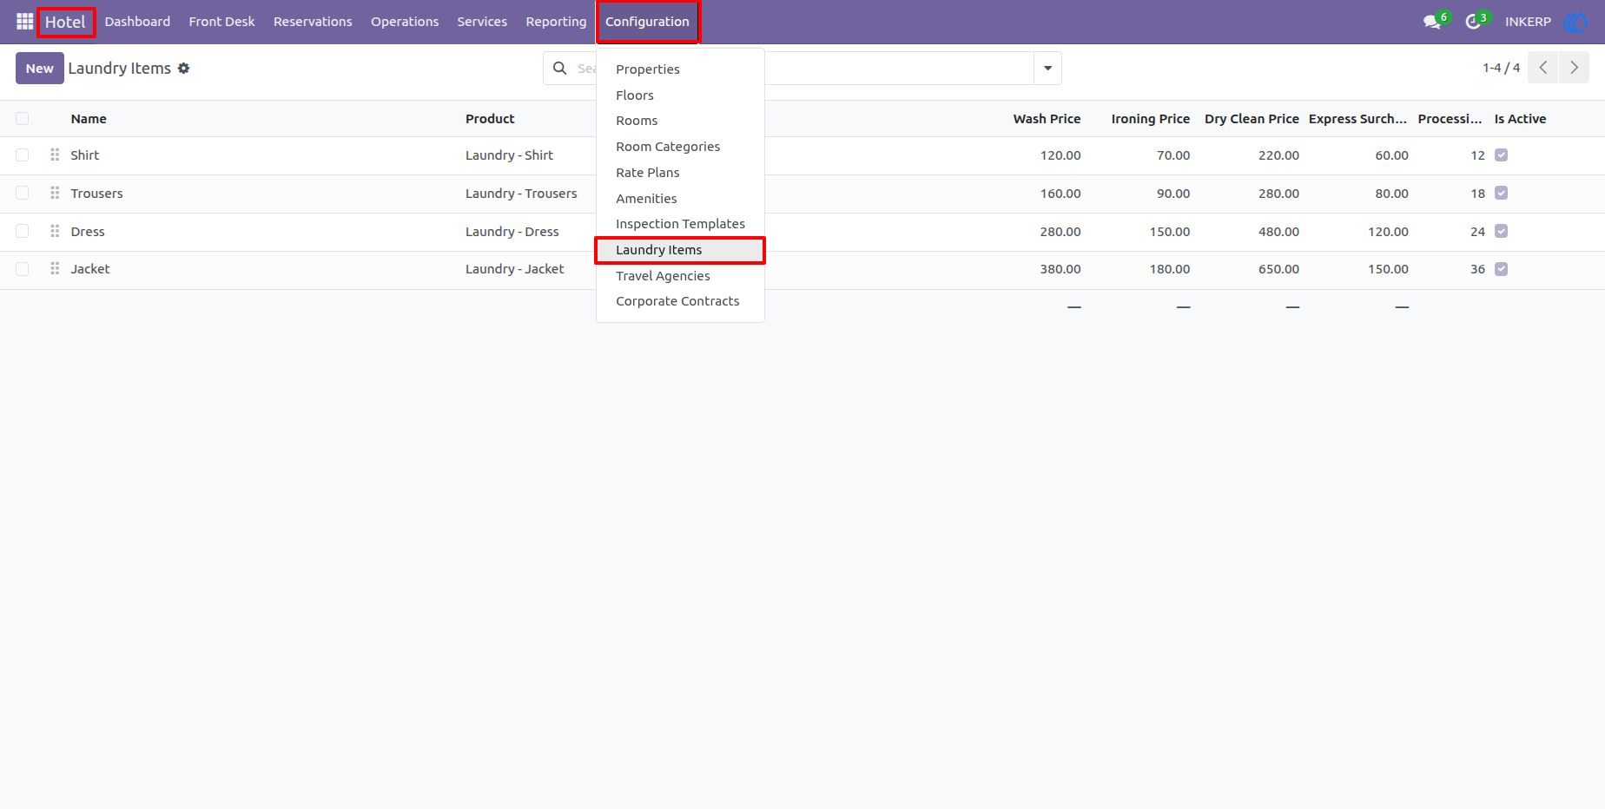This screenshot has height=809, width=1605.
Task: Click the search magnifier icon
Action: click(560, 68)
